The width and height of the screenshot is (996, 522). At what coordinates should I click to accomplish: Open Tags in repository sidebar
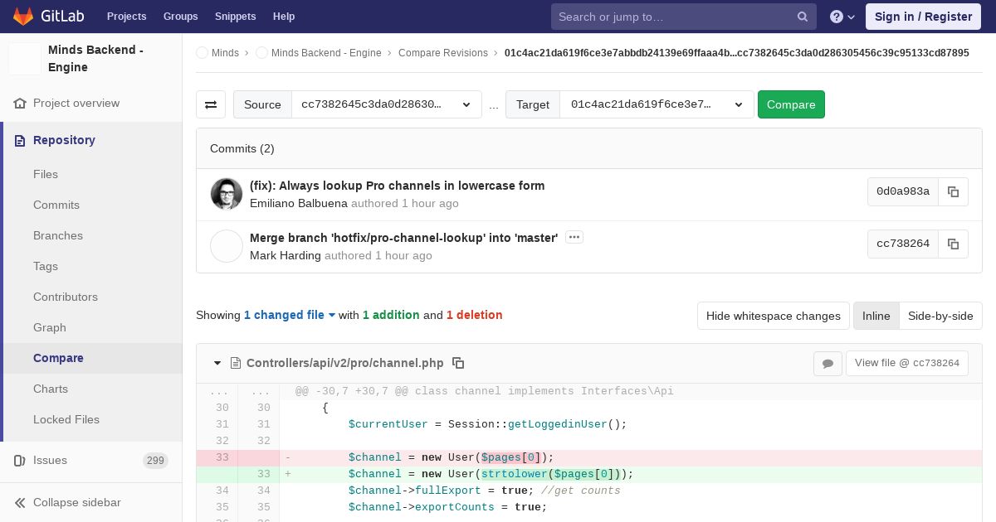[46, 266]
